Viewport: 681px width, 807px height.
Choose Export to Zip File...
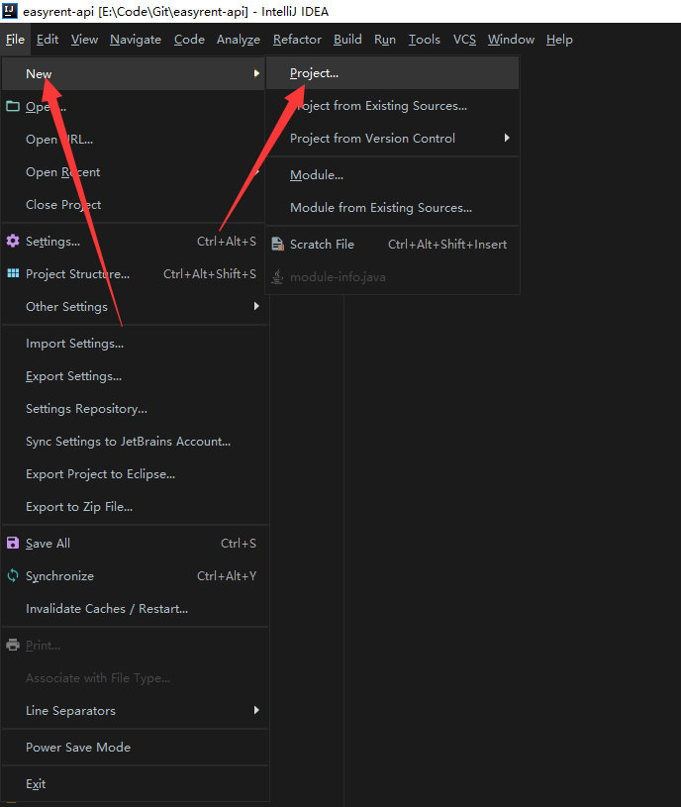coord(134,506)
